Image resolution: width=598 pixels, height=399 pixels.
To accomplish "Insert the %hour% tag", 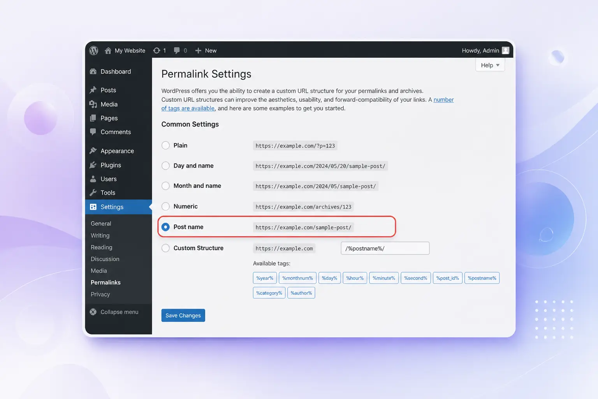I will point(355,278).
